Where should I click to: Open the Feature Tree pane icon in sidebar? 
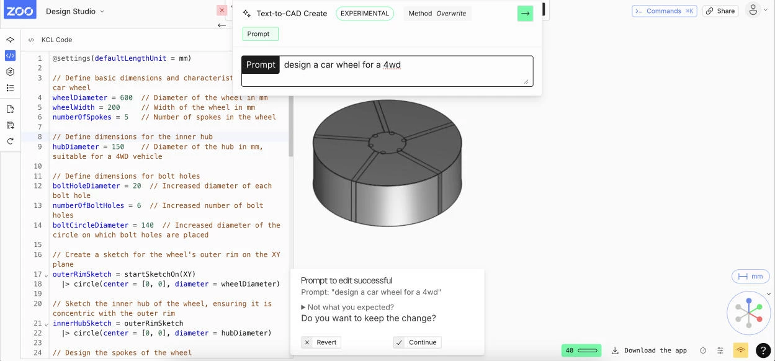[x=10, y=40]
